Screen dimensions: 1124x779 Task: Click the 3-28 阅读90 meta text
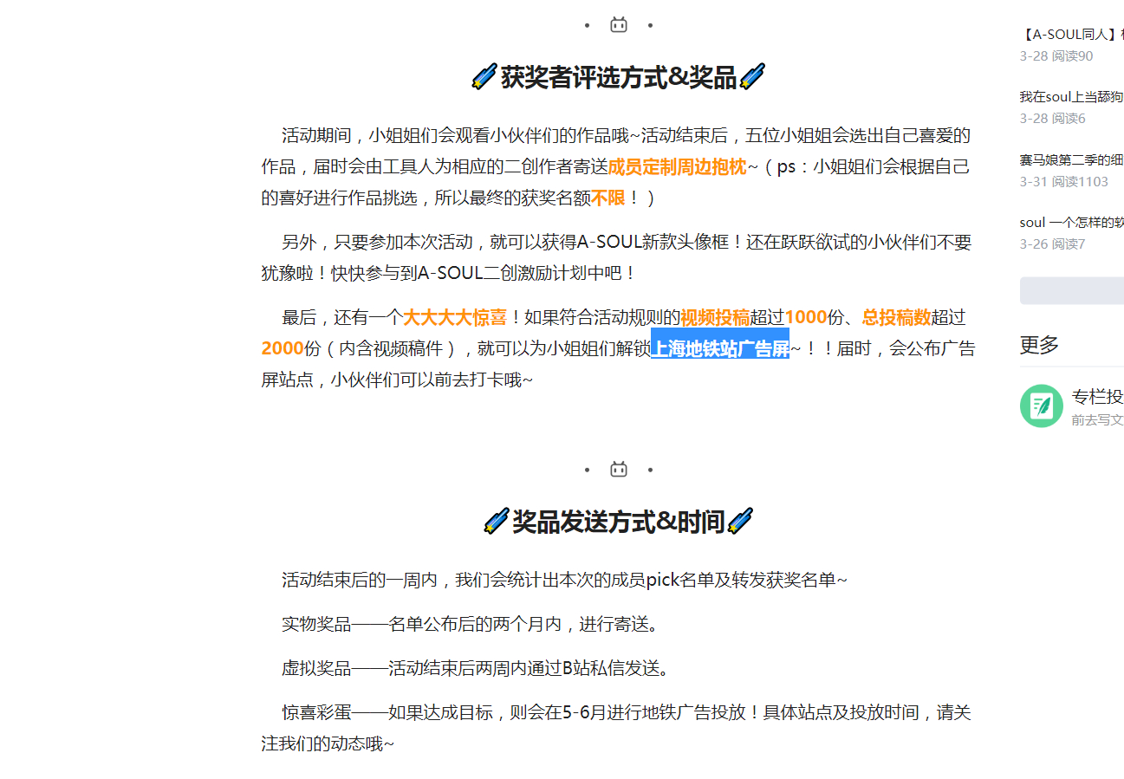click(x=1056, y=55)
